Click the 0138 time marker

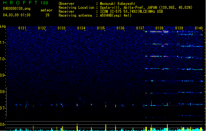159,28
